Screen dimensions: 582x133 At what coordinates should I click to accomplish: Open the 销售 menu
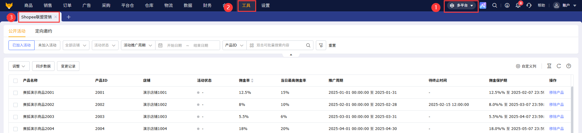point(48,5)
